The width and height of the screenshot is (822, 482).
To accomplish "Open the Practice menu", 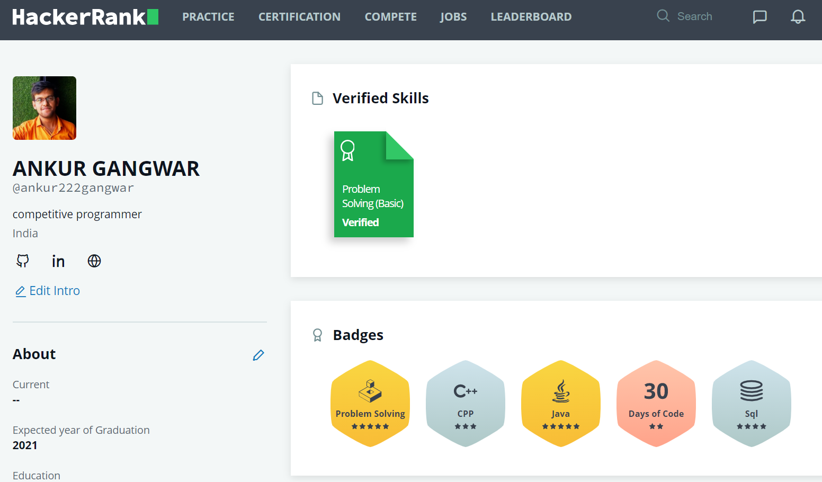I will (x=208, y=17).
